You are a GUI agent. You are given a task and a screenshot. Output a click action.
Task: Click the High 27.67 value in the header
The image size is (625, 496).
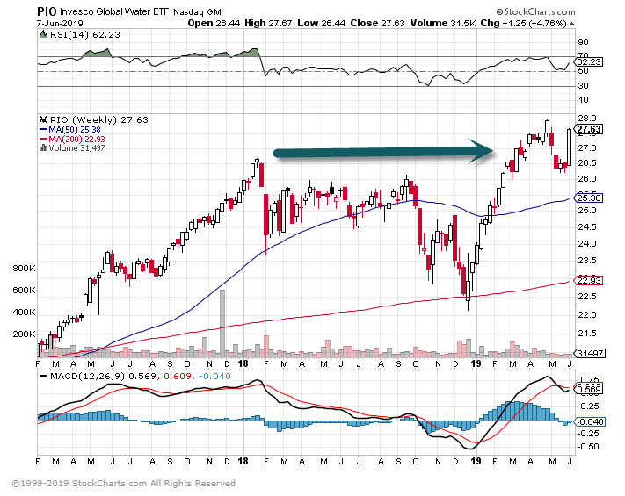(x=268, y=23)
